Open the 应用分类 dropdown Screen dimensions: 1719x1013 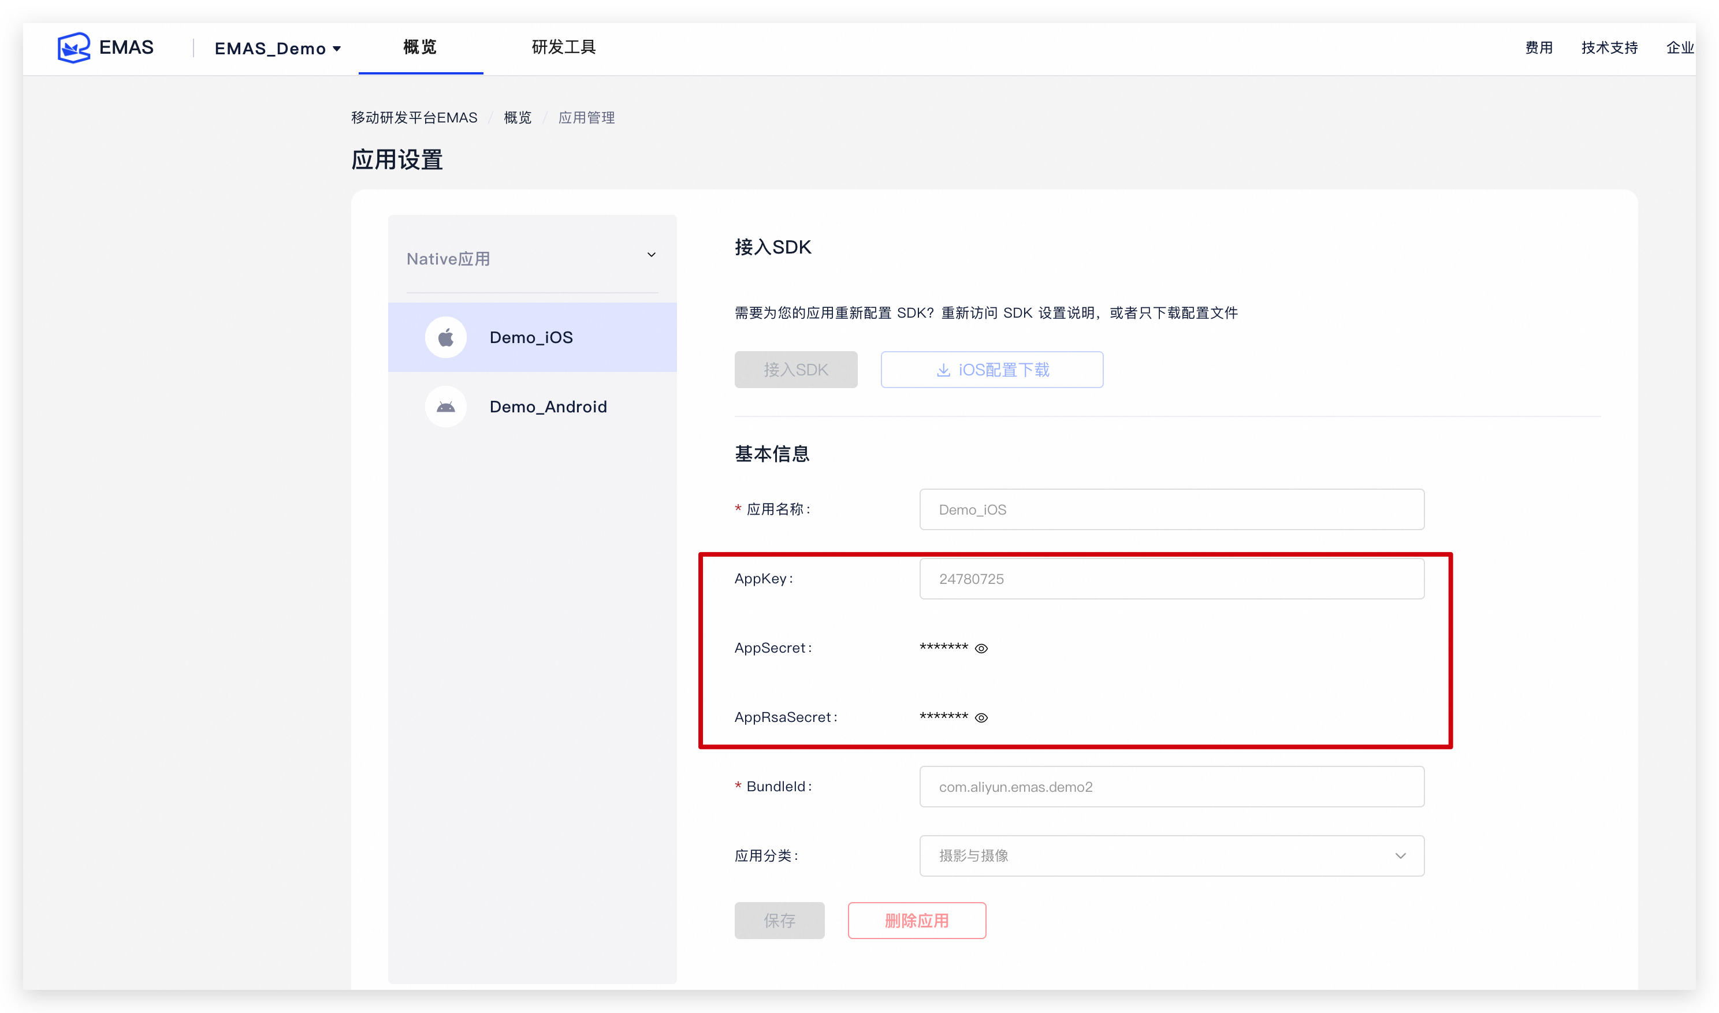pyautogui.click(x=1171, y=855)
